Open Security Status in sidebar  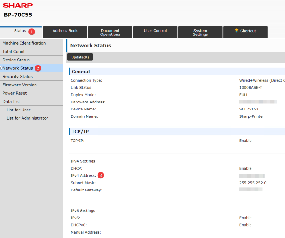17,77
